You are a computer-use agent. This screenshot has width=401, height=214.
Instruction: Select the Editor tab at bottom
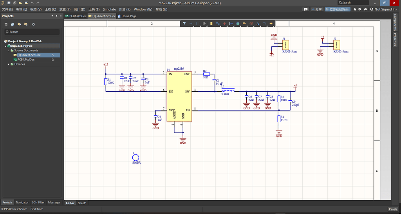(x=70, y=203)
